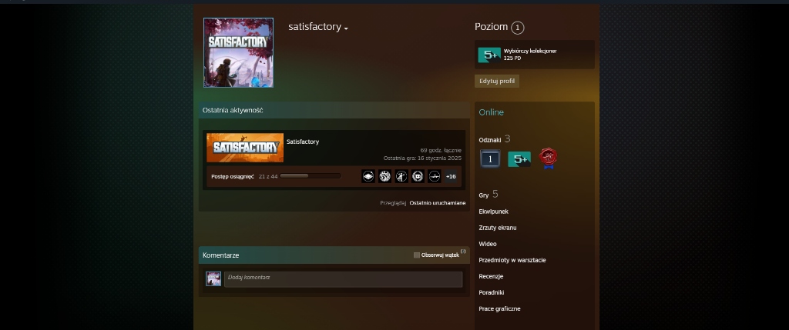The image size is (789, 330).
Task: Click the 69 godz. łącznie text
Action: 441,150
